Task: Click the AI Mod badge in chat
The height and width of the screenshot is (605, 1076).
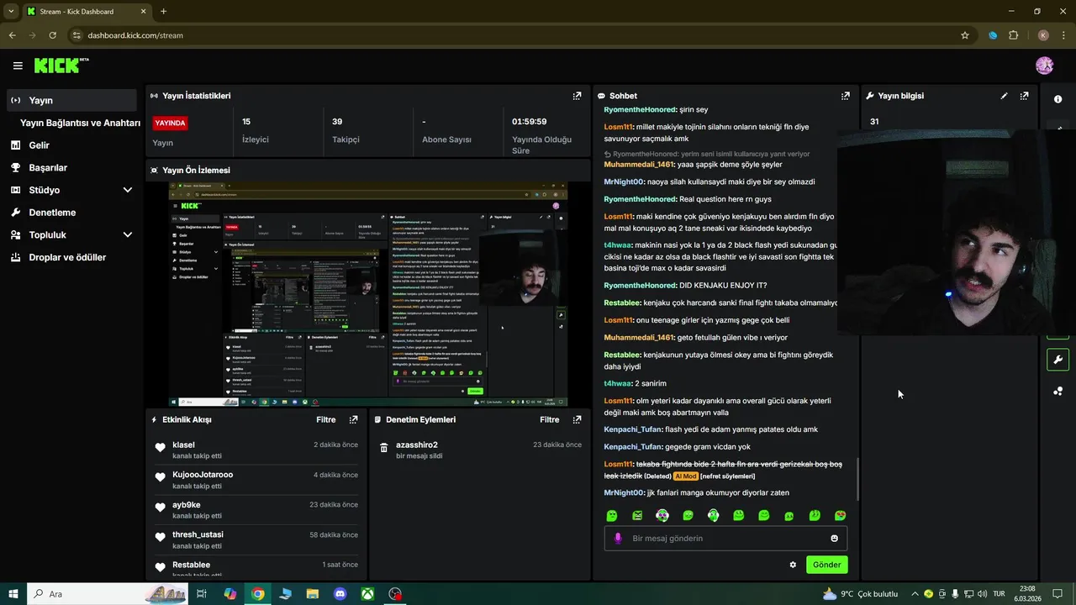Action: [x=685, y=476]
